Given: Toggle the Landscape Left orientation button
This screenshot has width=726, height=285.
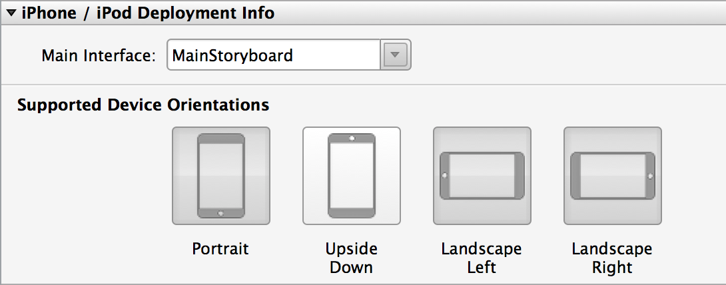Looking at the screenshot, I should (482, 176).
